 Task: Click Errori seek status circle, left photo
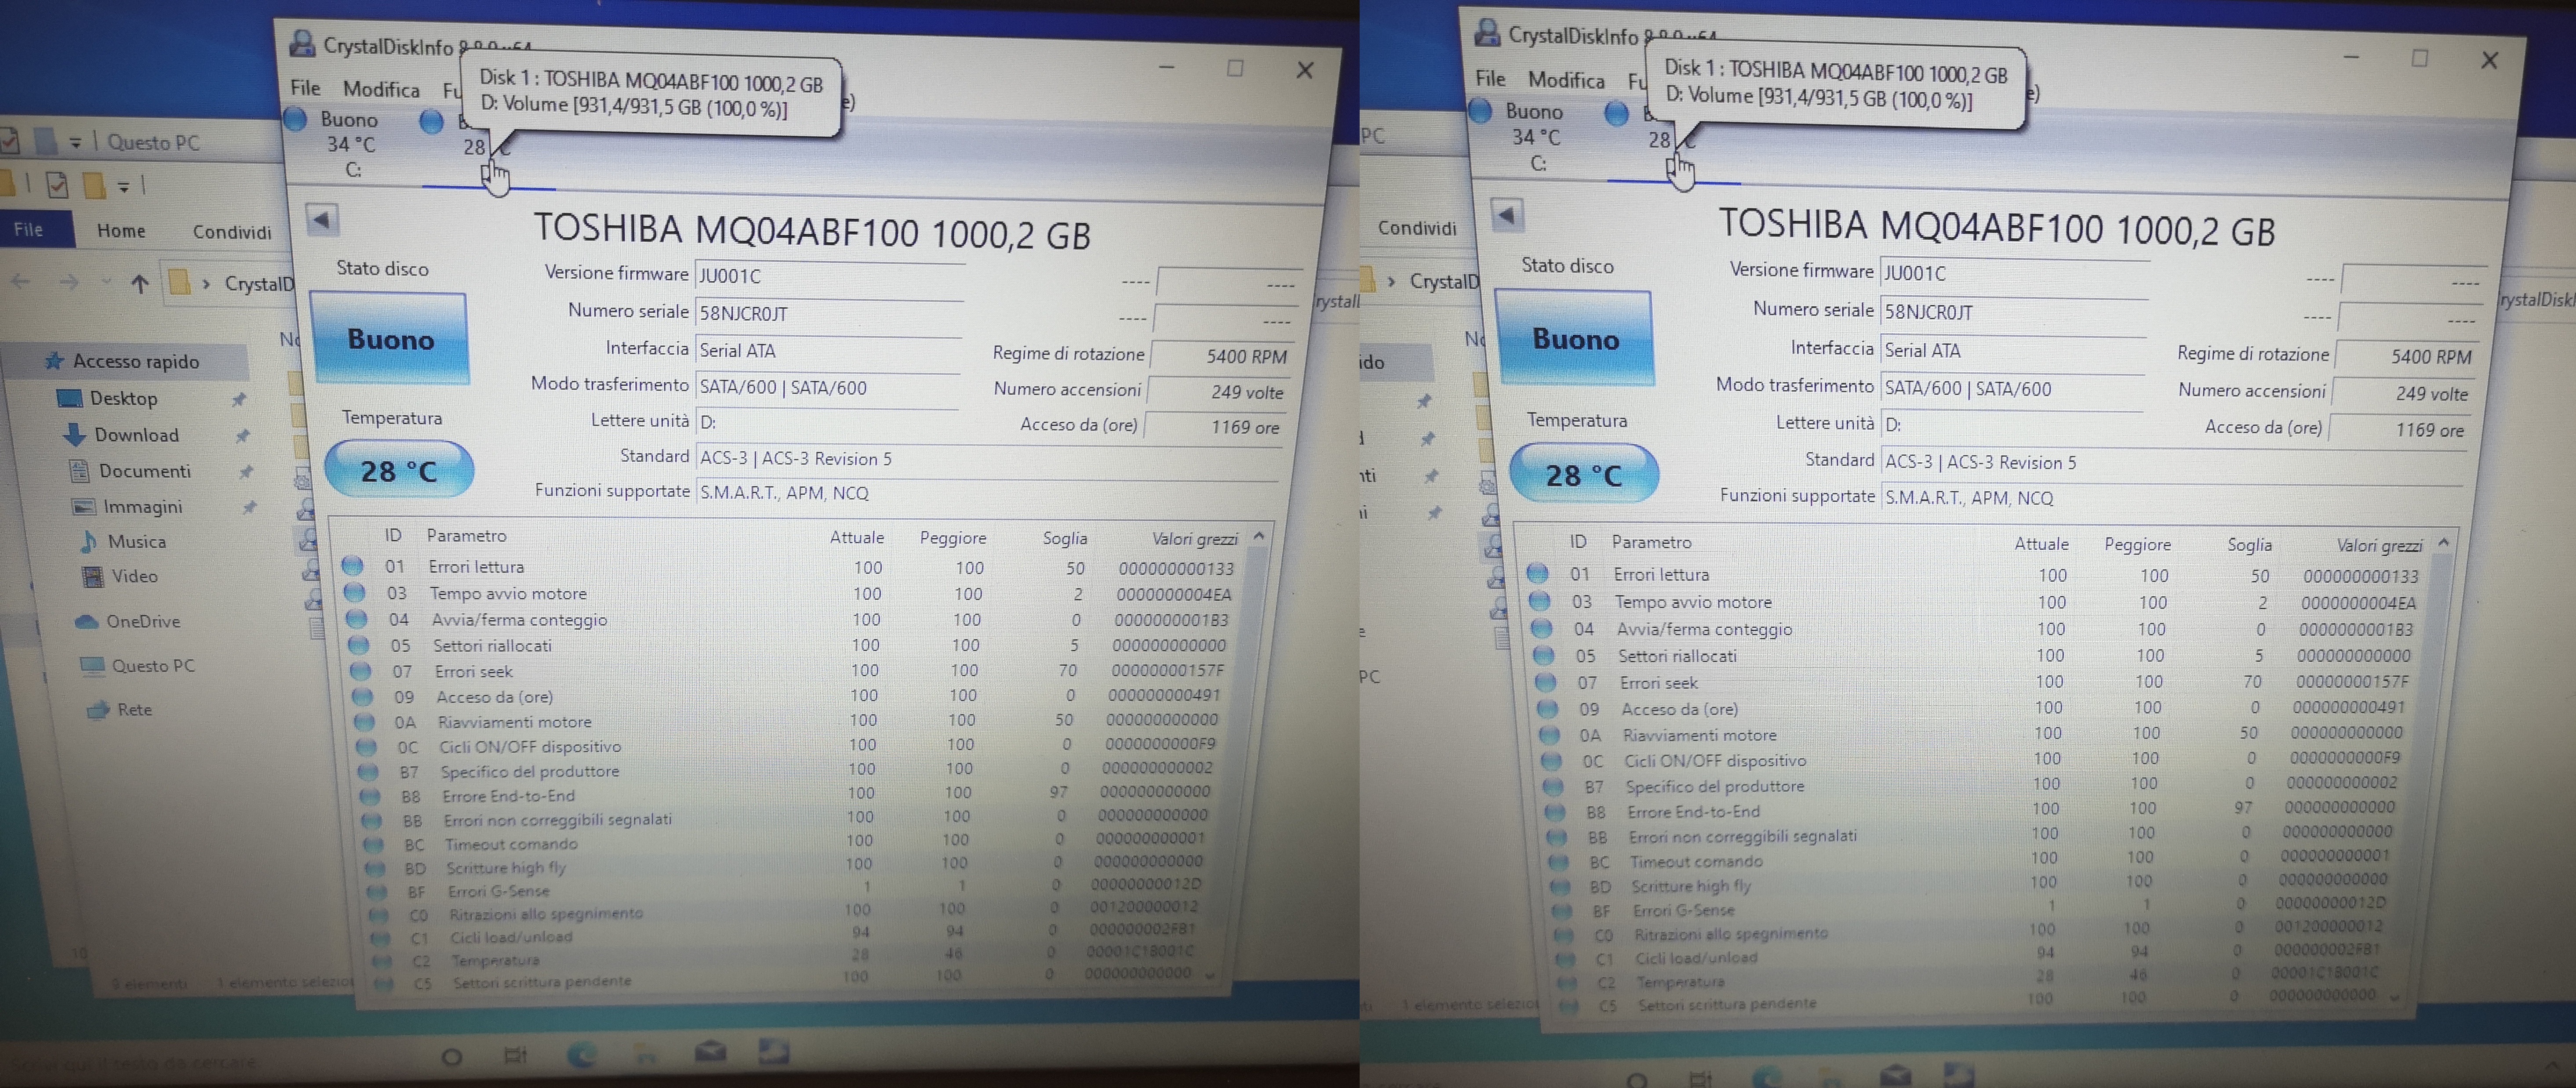point(360,670)
